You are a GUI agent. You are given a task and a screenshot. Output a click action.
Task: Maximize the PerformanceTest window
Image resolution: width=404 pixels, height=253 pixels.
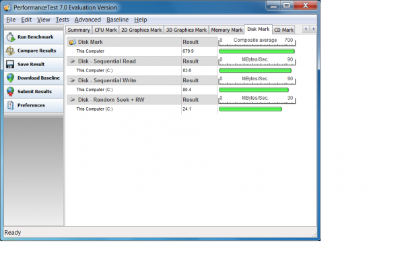(x=287, y=5)
